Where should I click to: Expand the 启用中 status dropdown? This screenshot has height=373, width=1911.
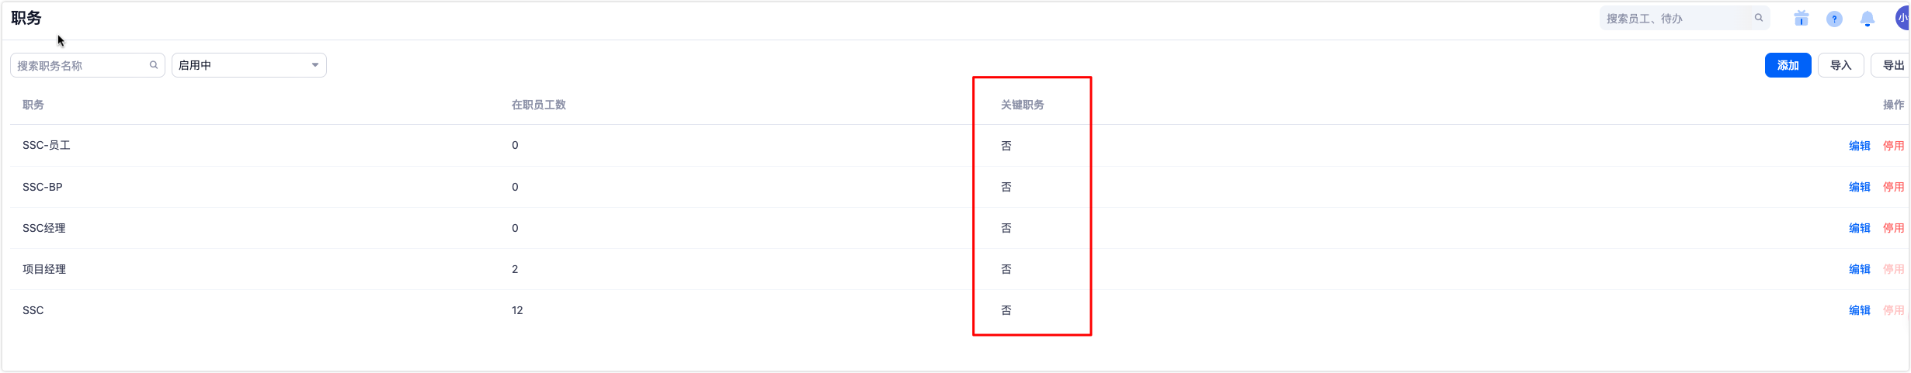click(248, 65)
